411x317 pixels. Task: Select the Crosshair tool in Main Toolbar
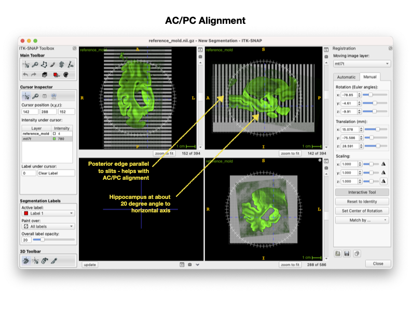26,64
